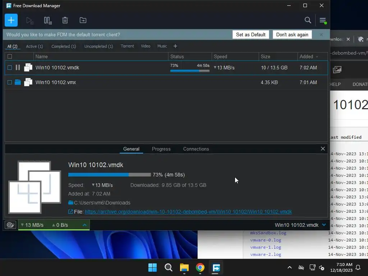Sort by the Added column header
Screen dimensions: 368x276
coord(309,56)
